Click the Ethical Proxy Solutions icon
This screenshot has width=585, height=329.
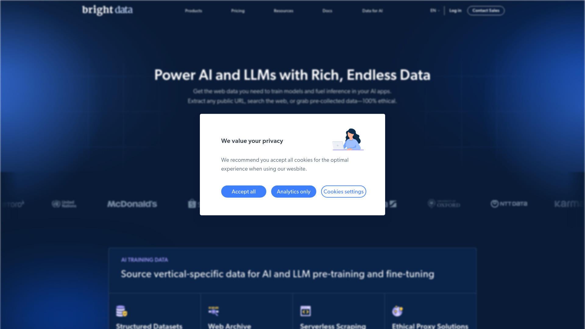coord(398,311)
